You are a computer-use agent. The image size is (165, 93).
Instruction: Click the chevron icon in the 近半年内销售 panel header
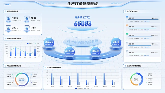[6, 39]
